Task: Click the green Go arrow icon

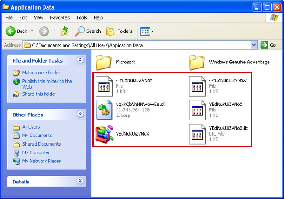Action: [264, 45]
